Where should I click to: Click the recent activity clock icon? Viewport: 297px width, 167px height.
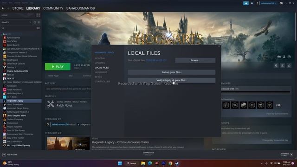[x=35, y=22]
